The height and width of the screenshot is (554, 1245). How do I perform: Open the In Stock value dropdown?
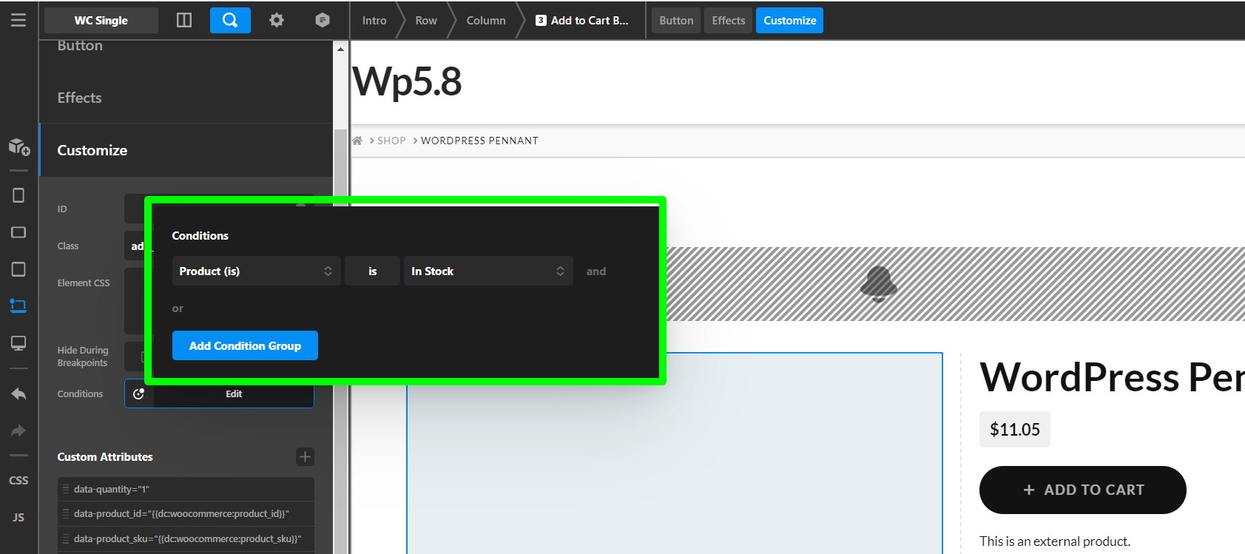point(487,271)
